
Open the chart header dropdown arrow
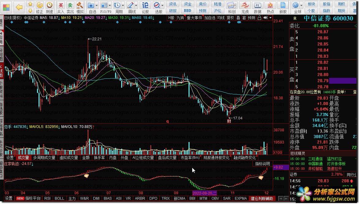click(x=271, y=18)
